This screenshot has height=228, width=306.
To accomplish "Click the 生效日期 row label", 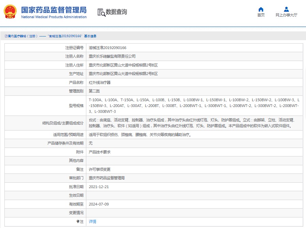I will pyautogui.click(x=76, y=195).
